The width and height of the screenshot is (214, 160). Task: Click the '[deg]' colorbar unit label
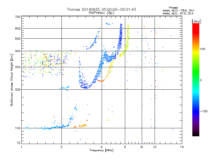(x=196, y=21)
